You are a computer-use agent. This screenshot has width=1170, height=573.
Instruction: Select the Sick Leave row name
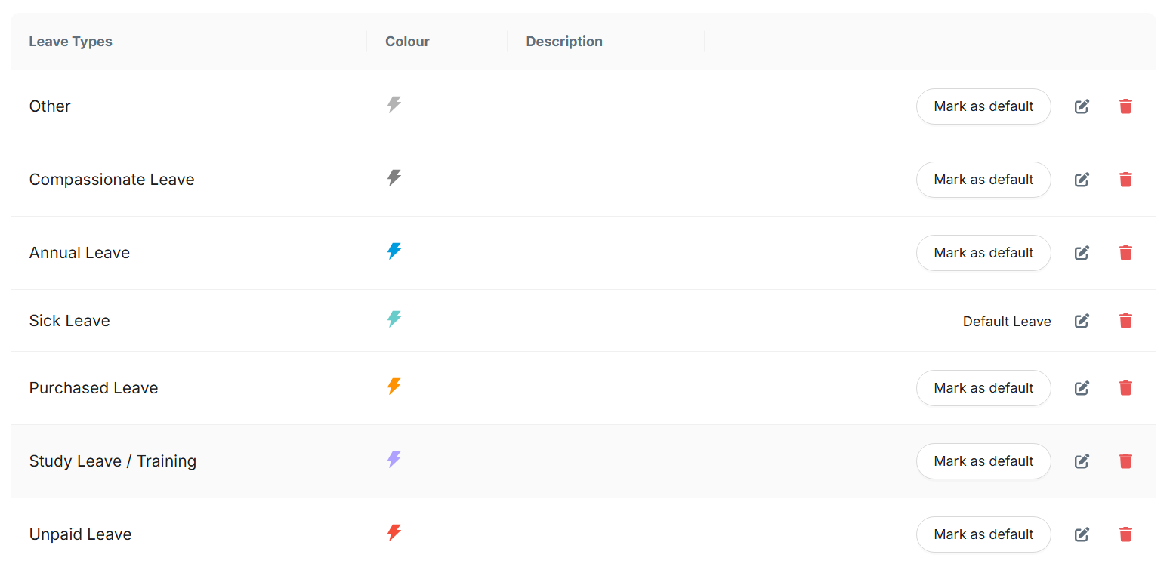pos(69,321)
